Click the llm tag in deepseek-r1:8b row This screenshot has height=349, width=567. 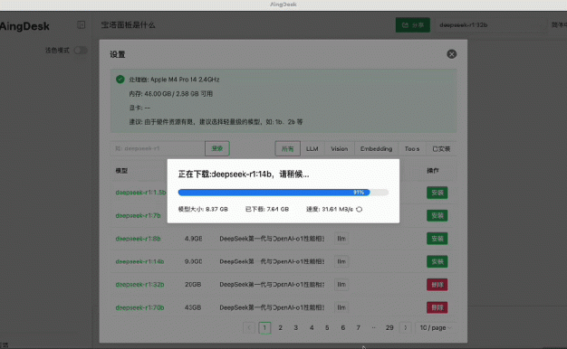[x=341, y=239]
